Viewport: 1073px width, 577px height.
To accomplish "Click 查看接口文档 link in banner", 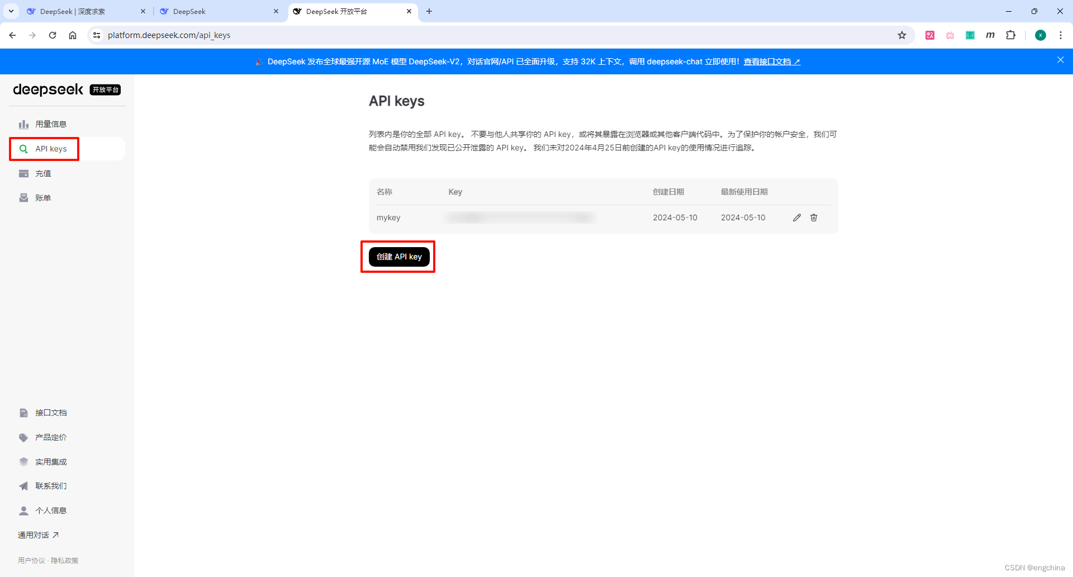I will tap(772, 62).
